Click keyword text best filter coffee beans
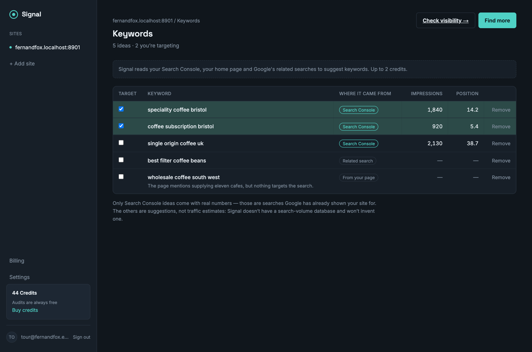The image size is (532, 352). (x=177, y=161)
